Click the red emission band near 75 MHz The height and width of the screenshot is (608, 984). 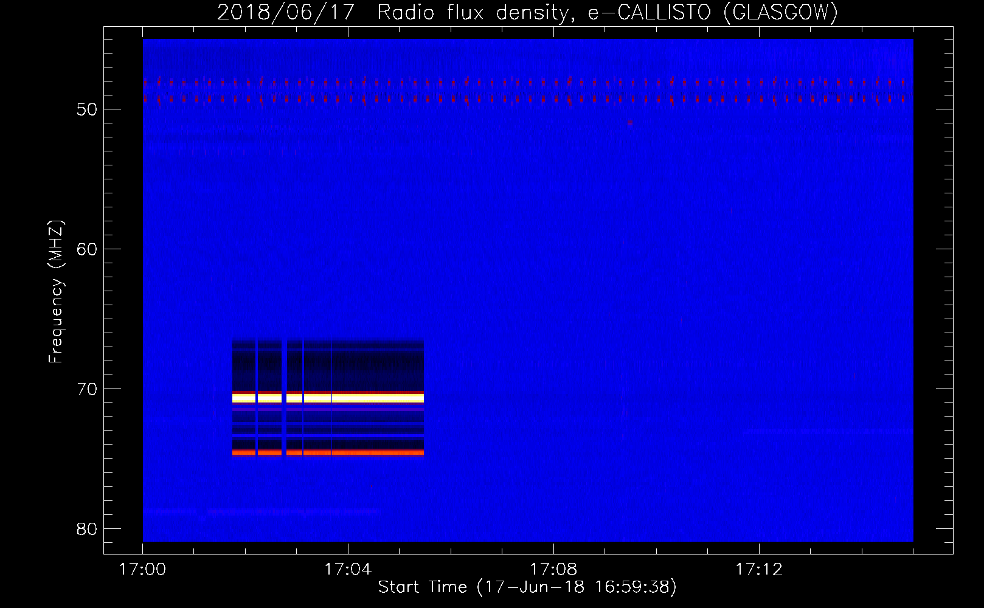point(328,452)
